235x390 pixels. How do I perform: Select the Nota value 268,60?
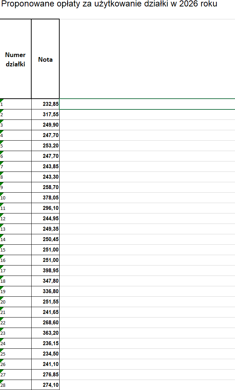[x=45, y=323]
